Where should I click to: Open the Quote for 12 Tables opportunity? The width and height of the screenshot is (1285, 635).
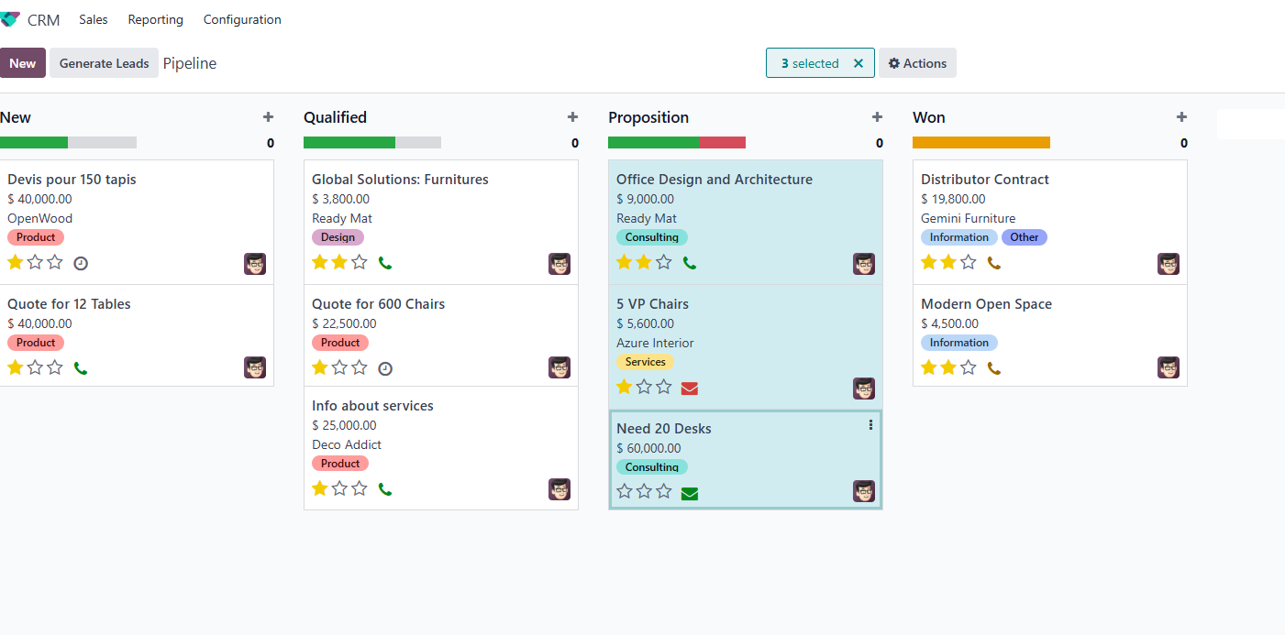(69, 304)
